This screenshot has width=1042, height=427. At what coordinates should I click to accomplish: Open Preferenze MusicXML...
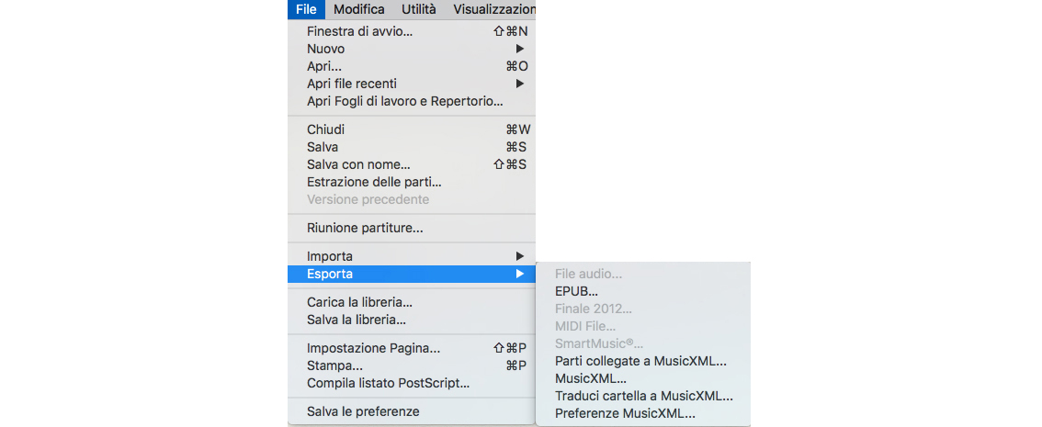point(625,413)
